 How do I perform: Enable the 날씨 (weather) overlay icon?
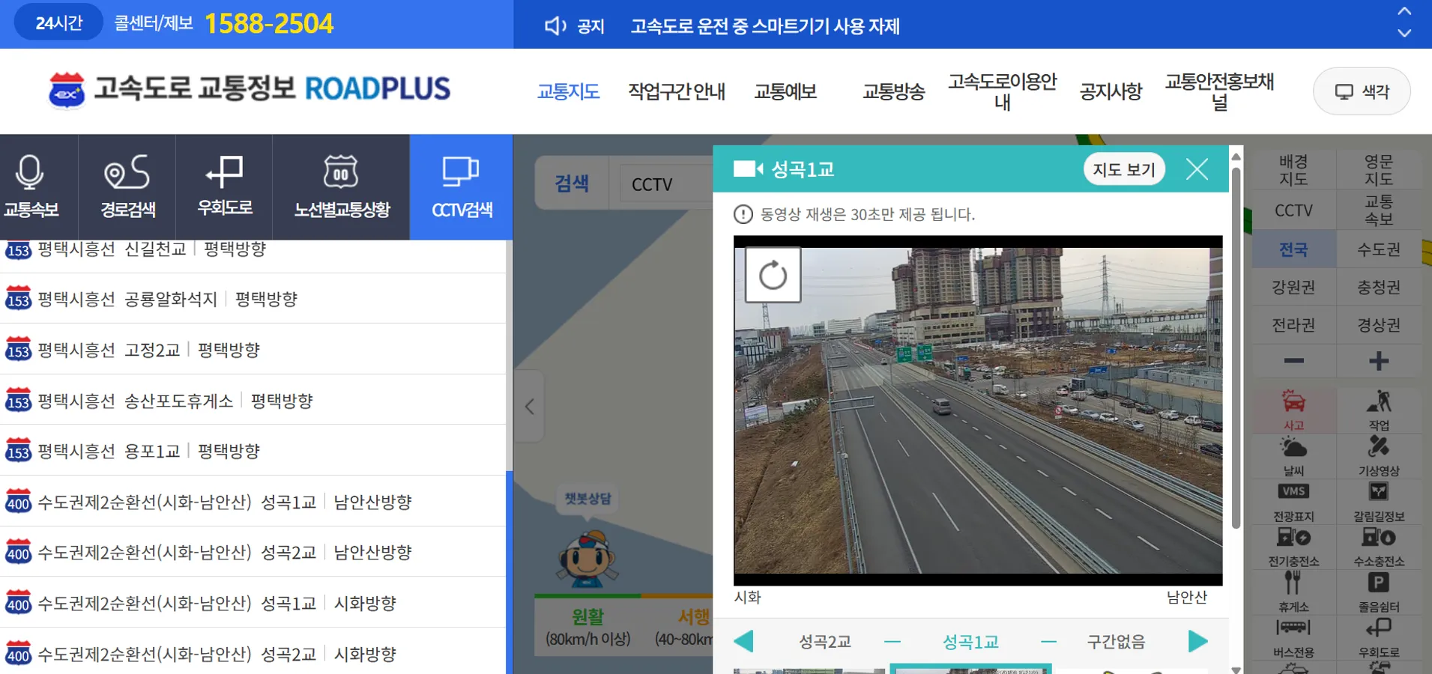[1294, 453]
